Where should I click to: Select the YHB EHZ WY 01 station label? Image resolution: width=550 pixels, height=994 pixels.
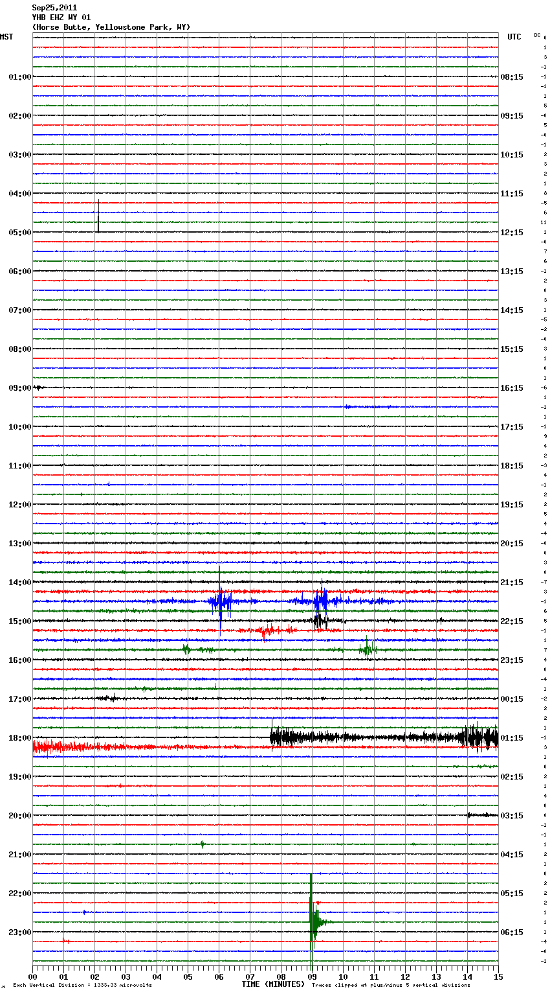coord(61,17)
